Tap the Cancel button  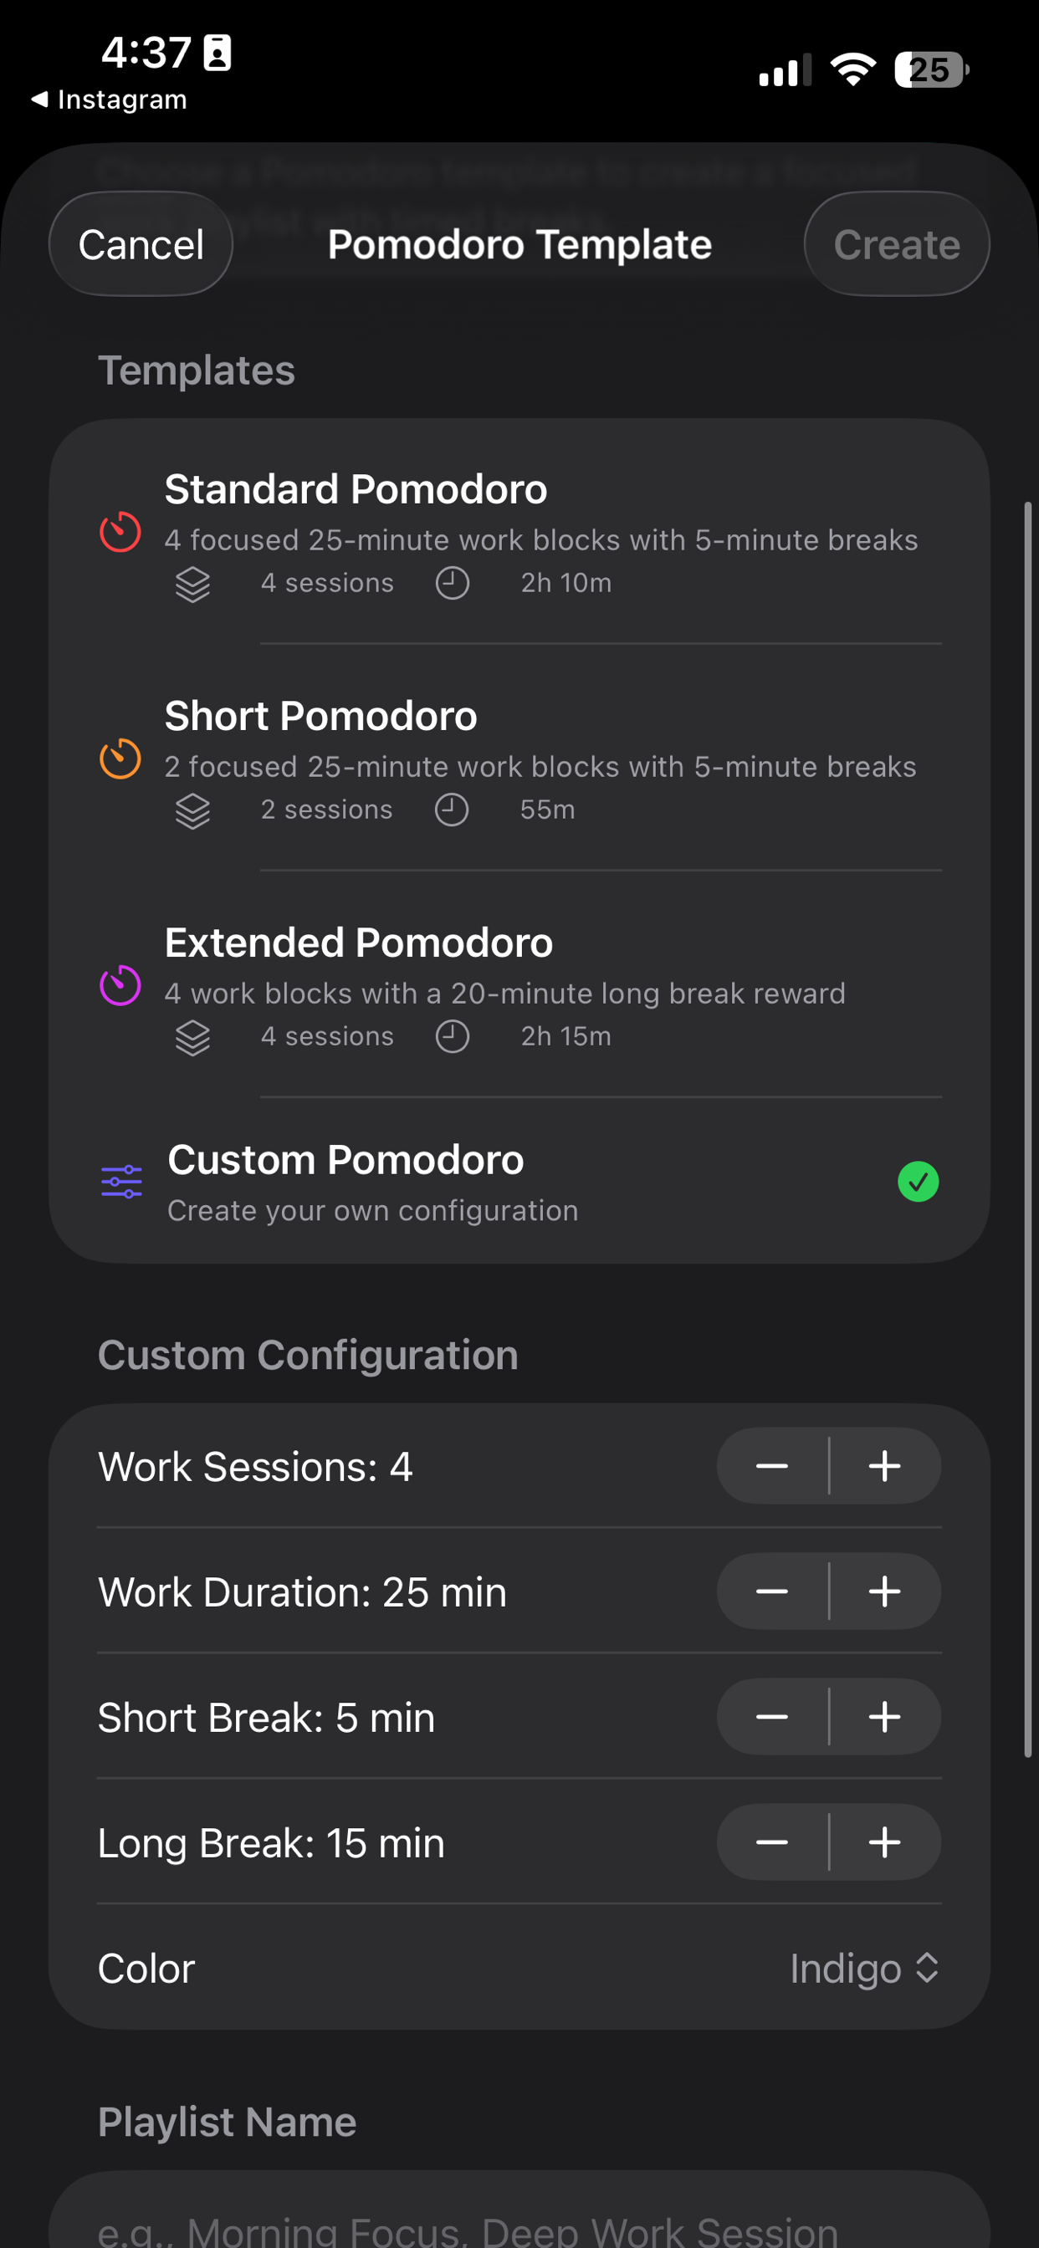click(141, 244)
